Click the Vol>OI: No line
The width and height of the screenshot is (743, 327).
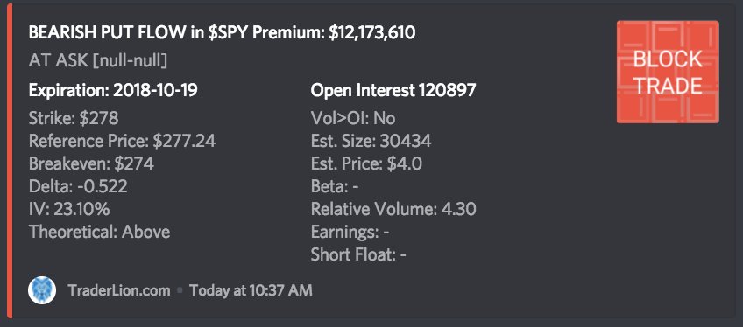(353, 118)
